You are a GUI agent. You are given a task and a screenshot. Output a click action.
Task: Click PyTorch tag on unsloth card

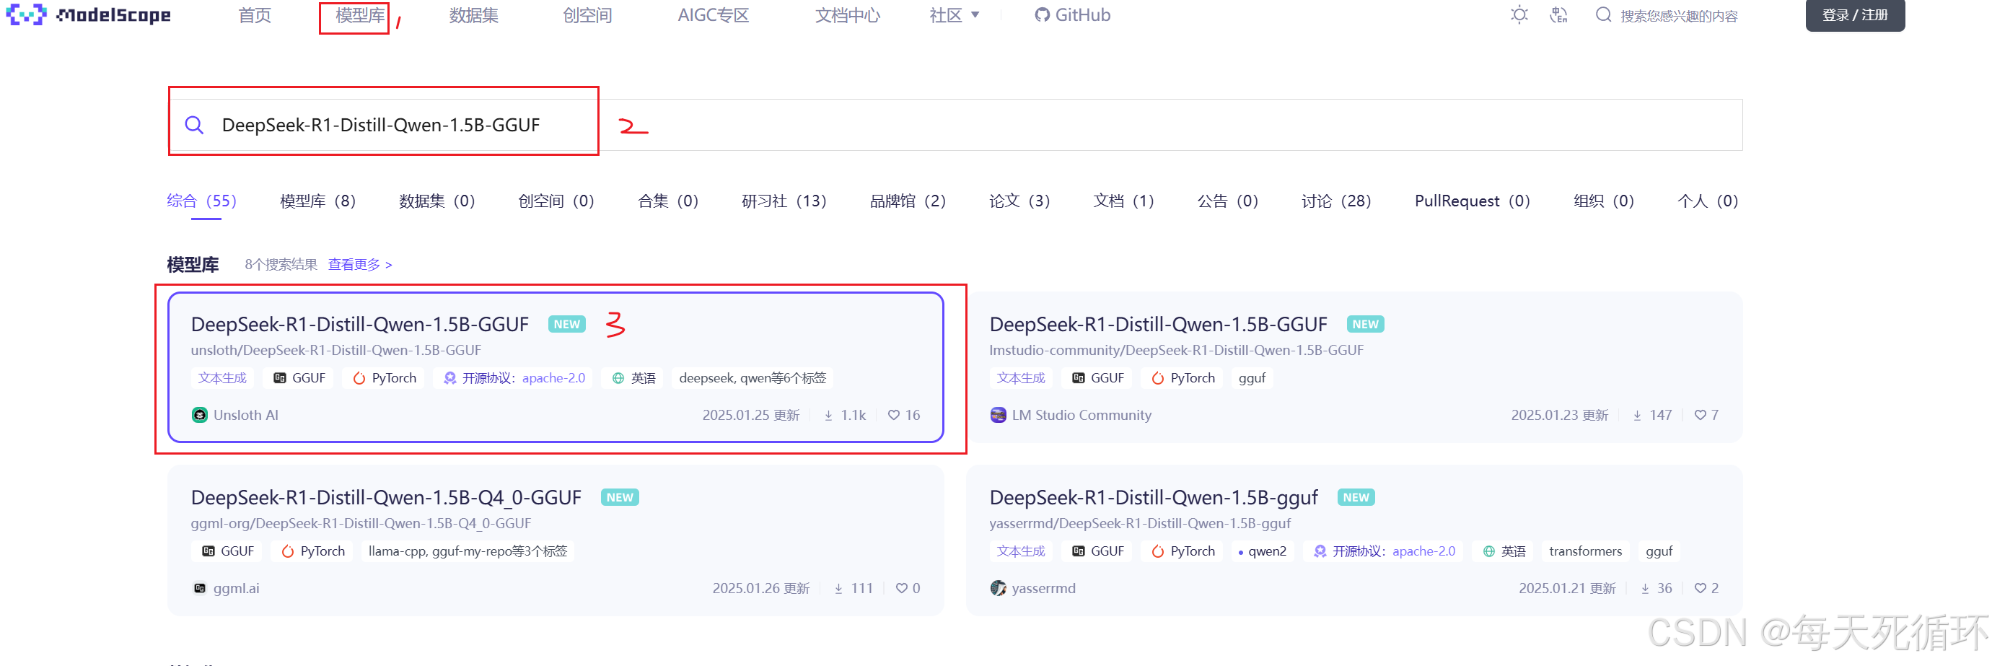[385, 377]
